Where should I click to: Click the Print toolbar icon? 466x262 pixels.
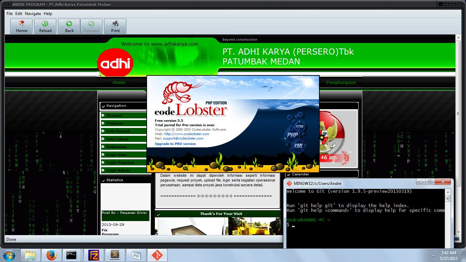[115, 26]
